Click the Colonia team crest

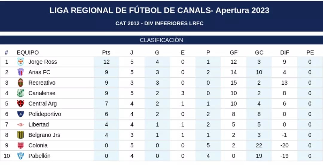coord(20,145)
